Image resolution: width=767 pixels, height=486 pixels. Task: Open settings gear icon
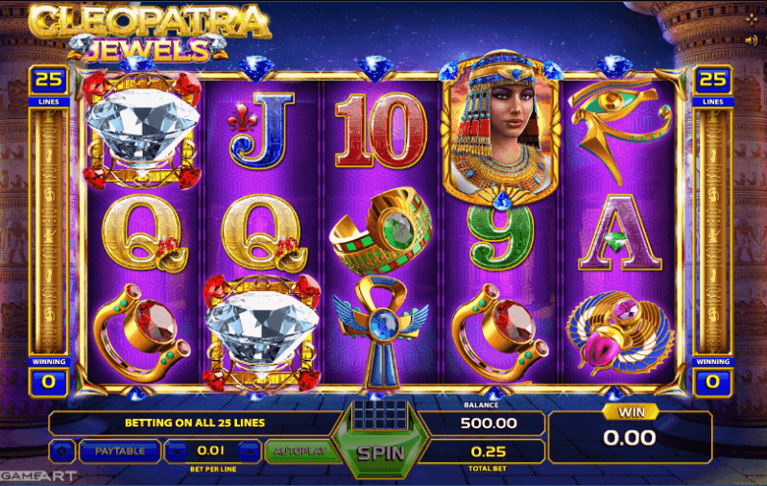62,451
